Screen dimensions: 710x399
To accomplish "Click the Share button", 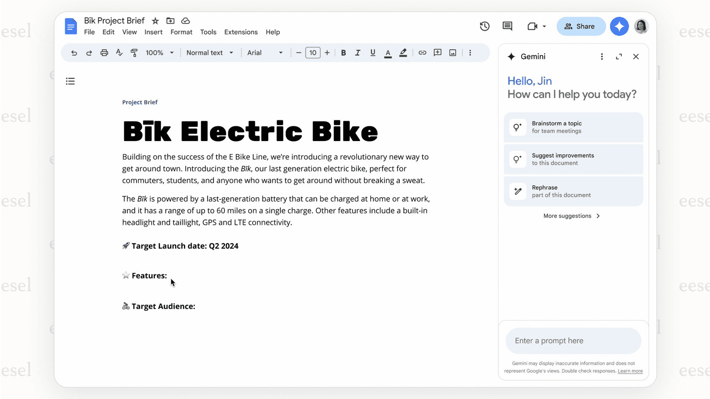I will 581,26.
